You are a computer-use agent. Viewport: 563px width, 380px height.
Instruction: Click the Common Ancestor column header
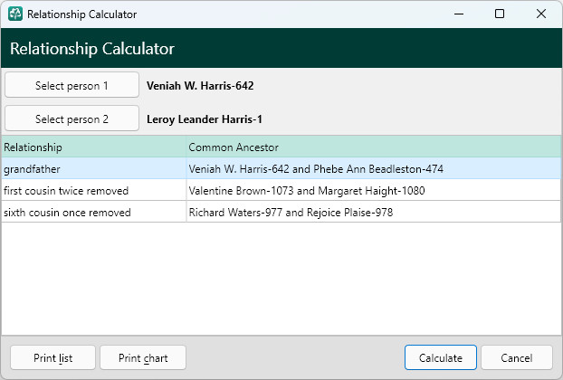[374, 147]
